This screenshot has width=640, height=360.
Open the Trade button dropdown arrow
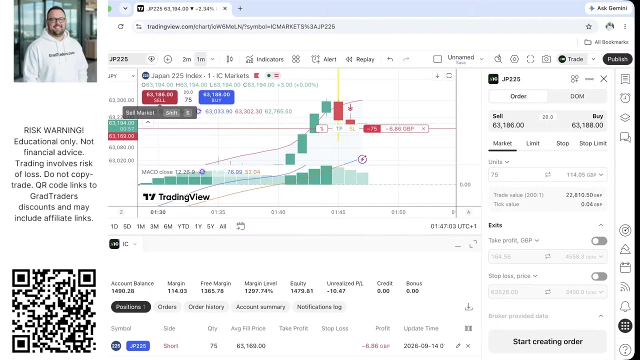[593, 59]
